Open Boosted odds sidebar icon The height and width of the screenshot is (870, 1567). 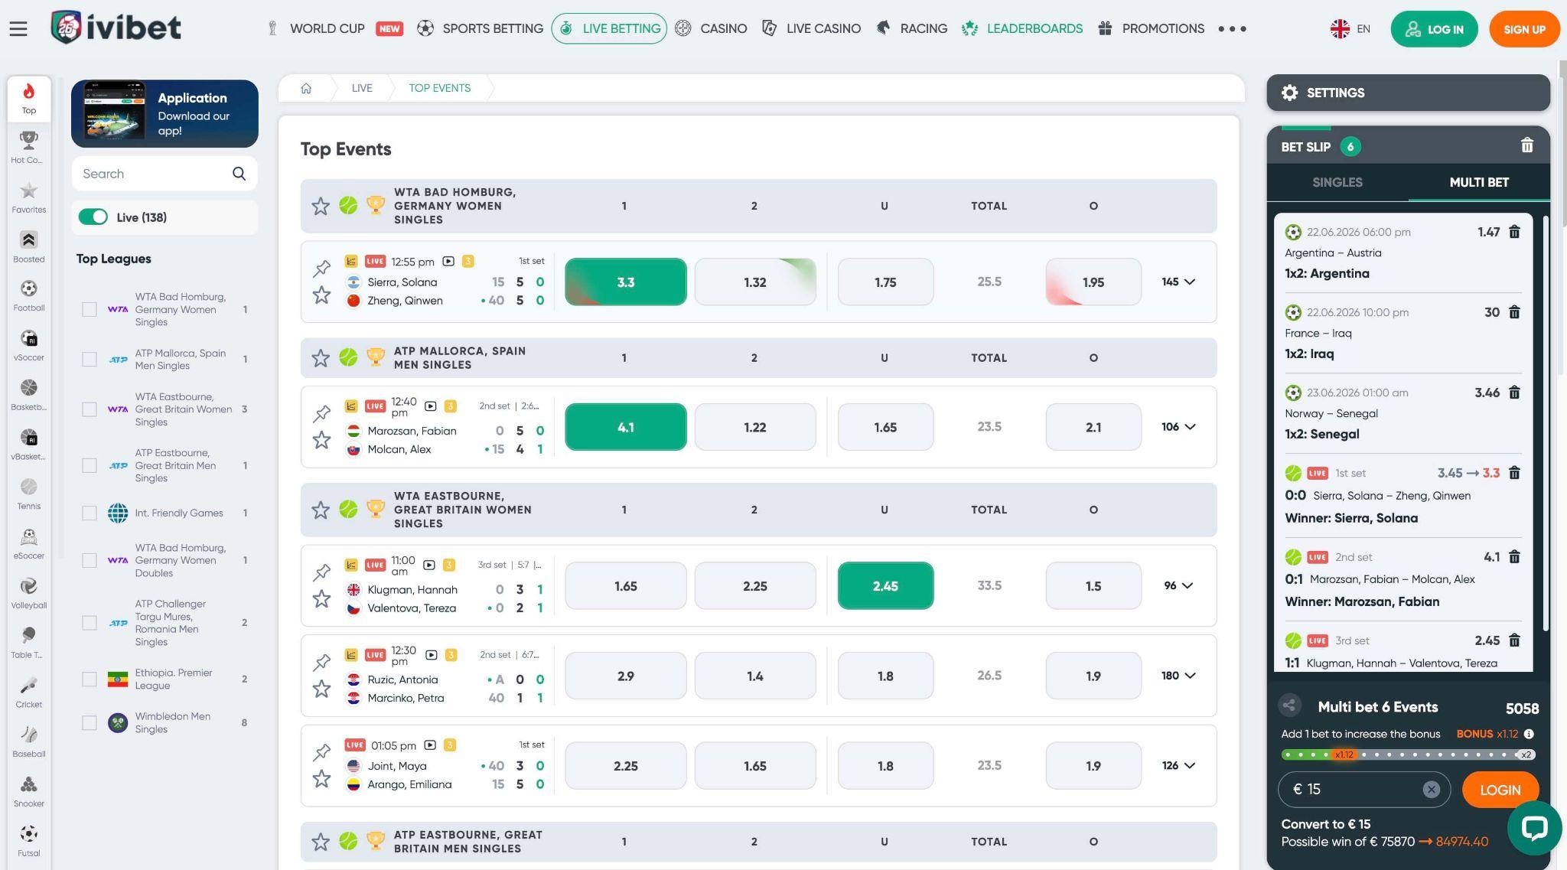(29, 247)
